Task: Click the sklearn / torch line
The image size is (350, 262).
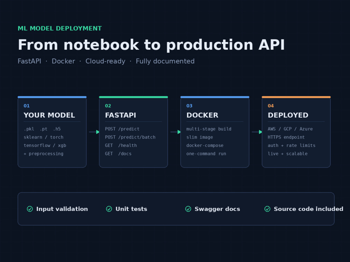Action: click(43, 137)
